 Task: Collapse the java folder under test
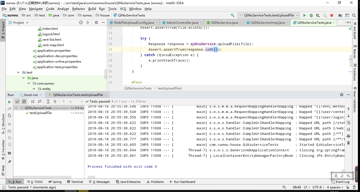24,78
